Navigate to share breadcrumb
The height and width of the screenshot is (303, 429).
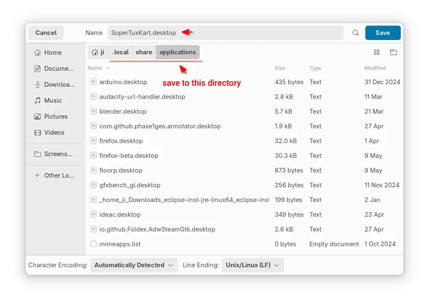144,52
